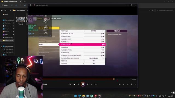
Task: Click the Steam icon in the system tray
Action: pos(145,96)
